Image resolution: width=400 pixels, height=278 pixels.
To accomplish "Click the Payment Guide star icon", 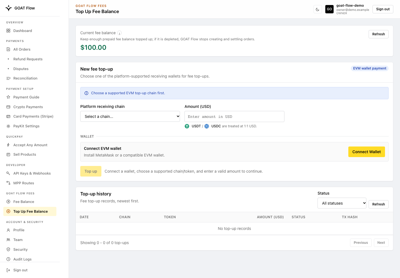I will pyautogui.click(x=8, y=97).
